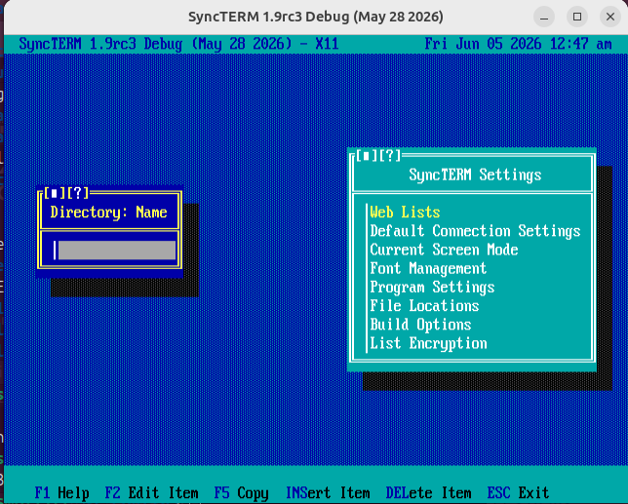Click F2 Edit Item in bottom bar
628x504 pixels.
click(x=151, y=493)
